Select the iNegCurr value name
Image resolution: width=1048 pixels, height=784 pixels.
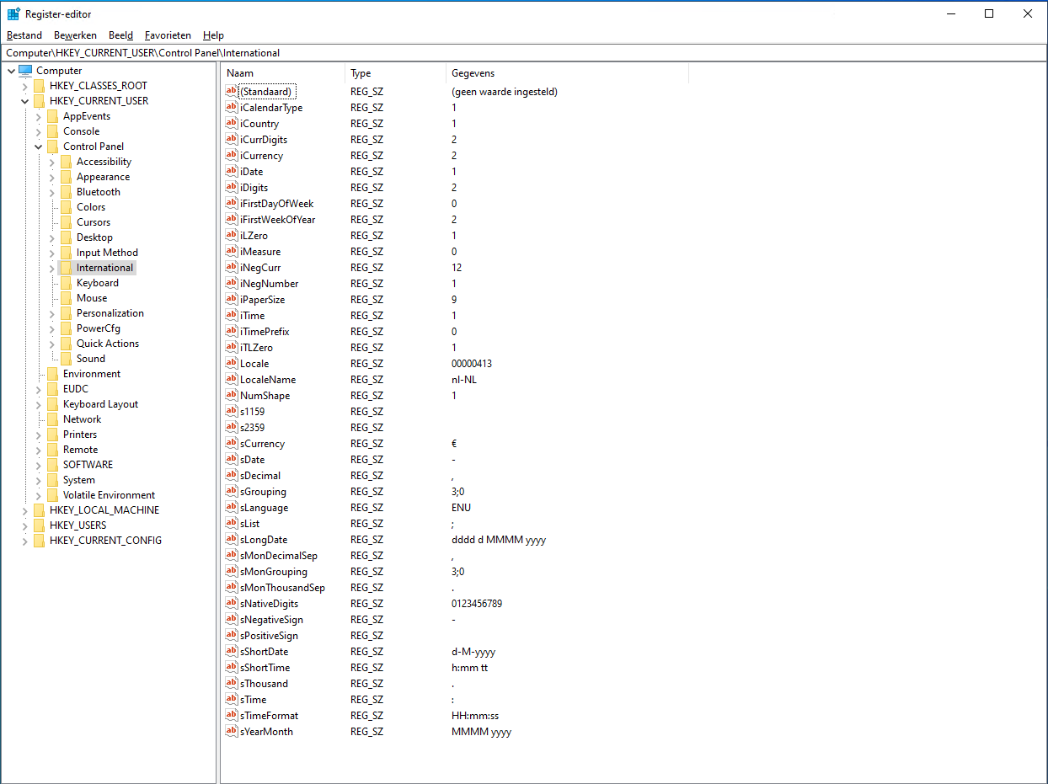click(260, 267)
